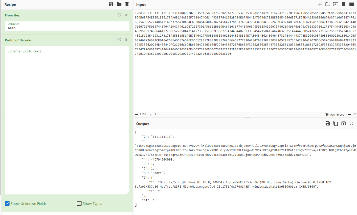The width and height of the screenshot is (357, 215).
Task: Reset the pane layout
Action: (351, 4)
